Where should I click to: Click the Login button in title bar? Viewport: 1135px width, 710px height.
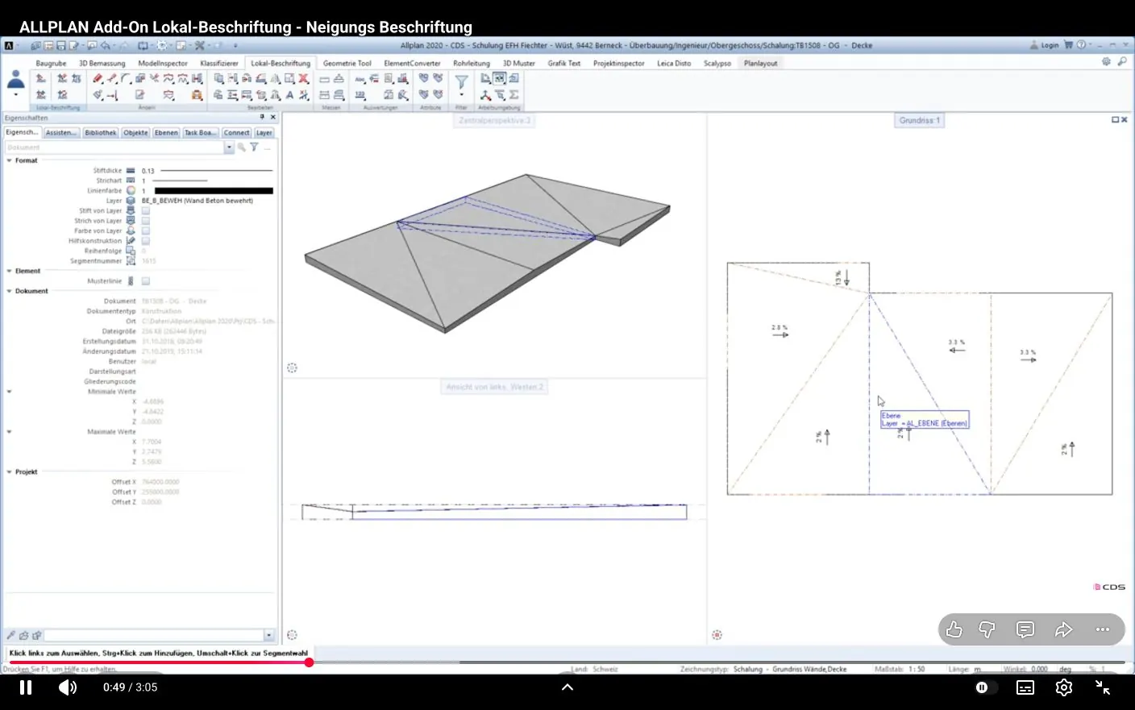tap(1045, 45)
